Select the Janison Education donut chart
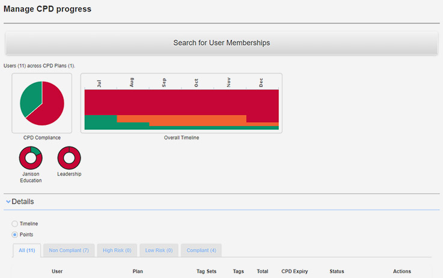The width and height of the screenshot is (443, 278). 31,158
